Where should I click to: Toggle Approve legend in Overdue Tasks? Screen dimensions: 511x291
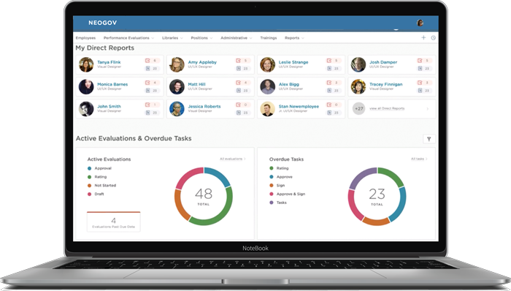(x=281, y=177)
